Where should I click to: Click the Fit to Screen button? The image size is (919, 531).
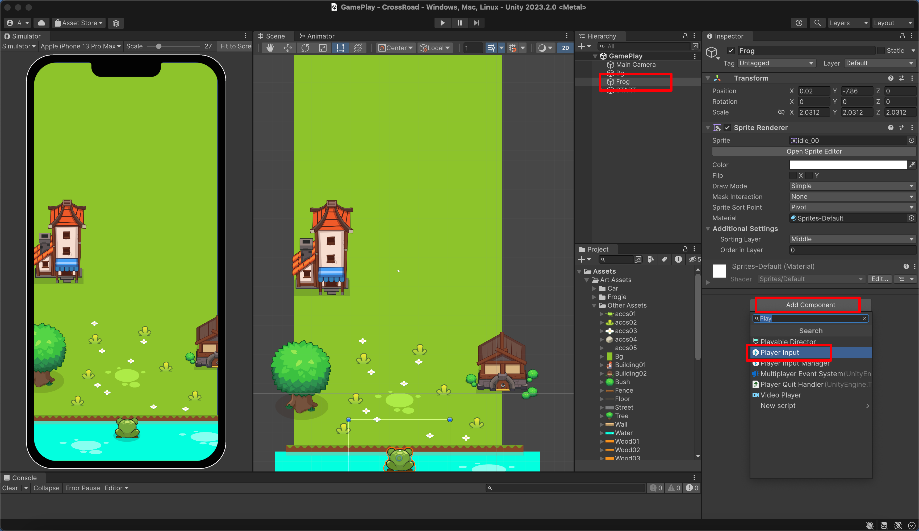(236, 46)
